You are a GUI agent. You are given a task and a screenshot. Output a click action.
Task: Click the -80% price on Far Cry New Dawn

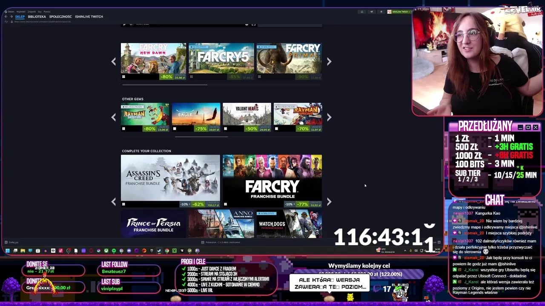[x=166, y=77]
